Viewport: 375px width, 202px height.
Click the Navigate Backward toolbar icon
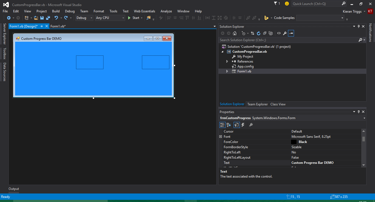9,18
